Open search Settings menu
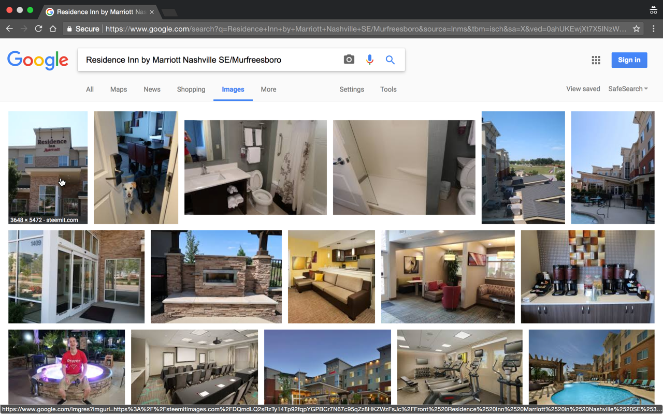Screen dimensions: 663x414 [352, 90]
